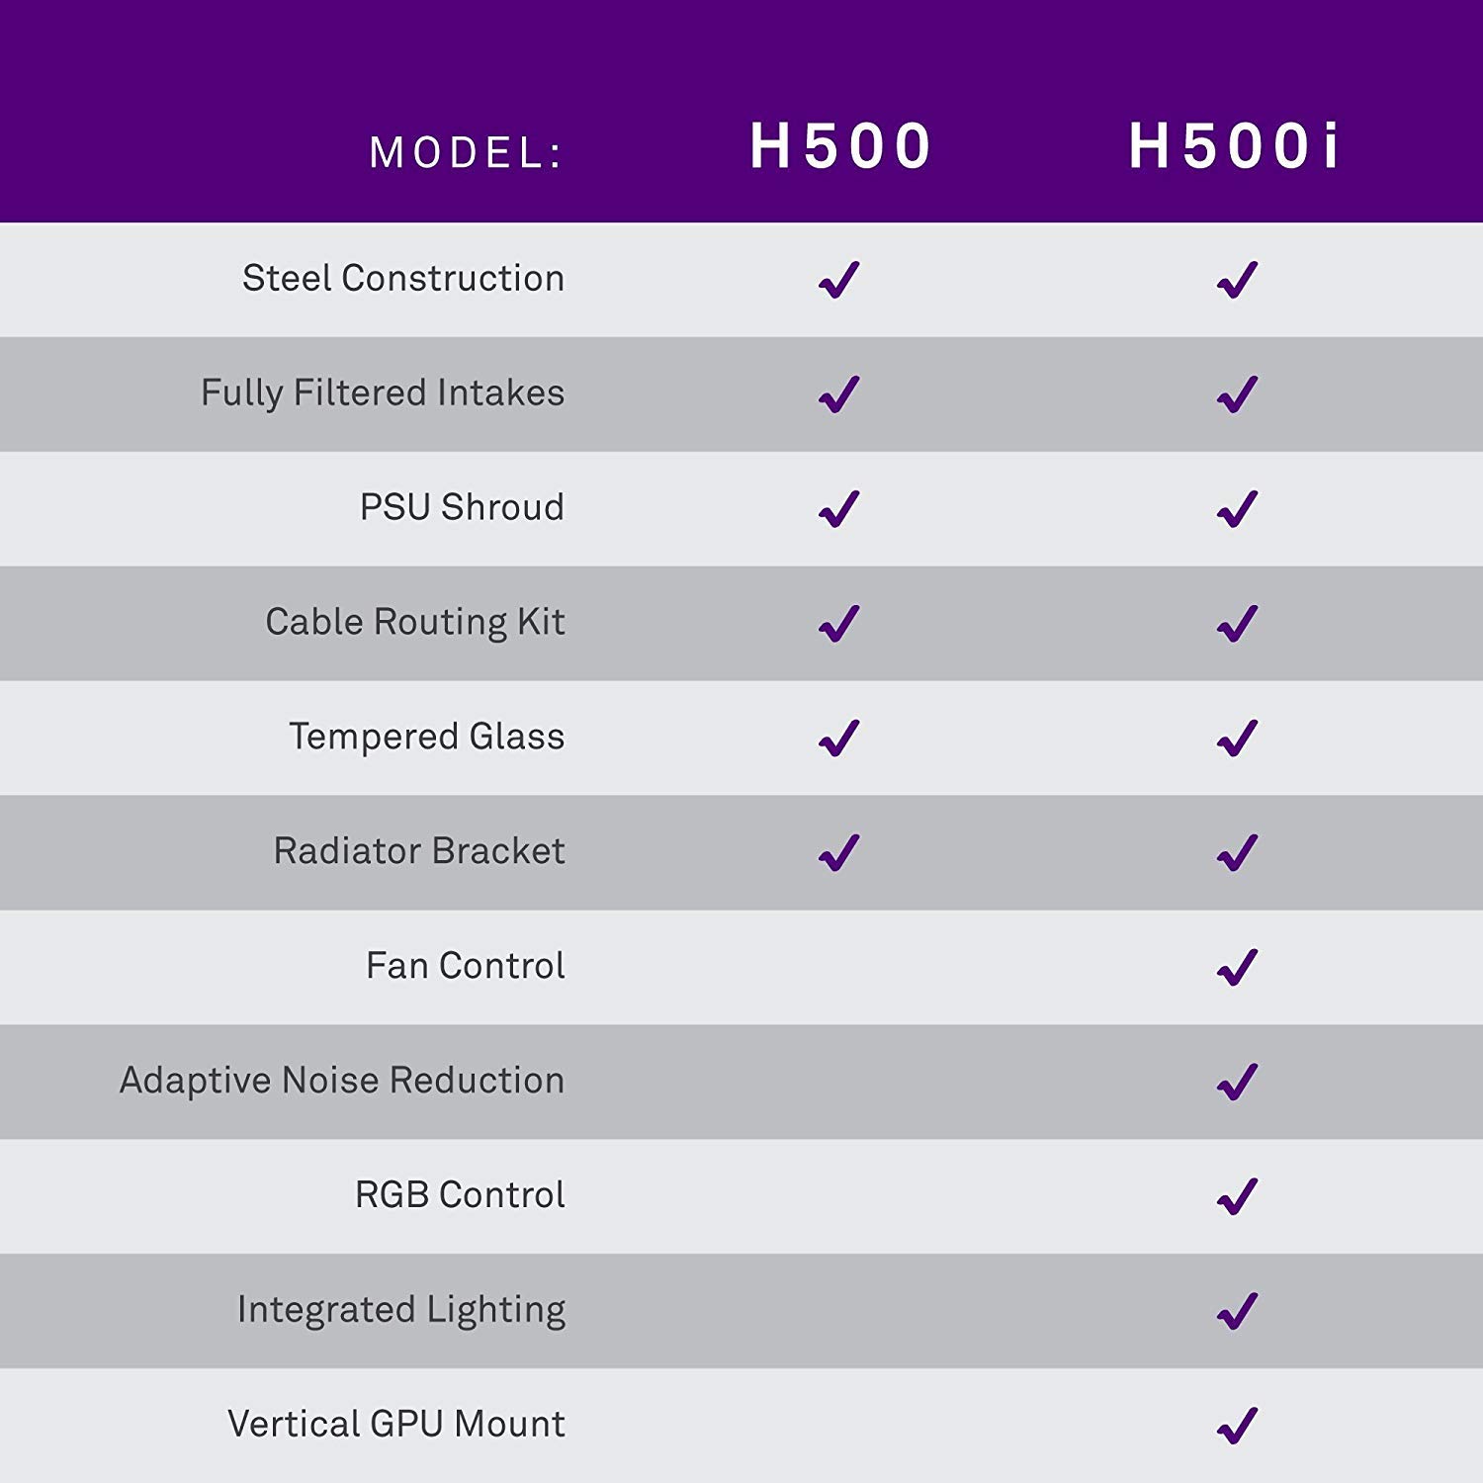Click the H500i Integrated Lighting checkmark

pos(1237,1312)
